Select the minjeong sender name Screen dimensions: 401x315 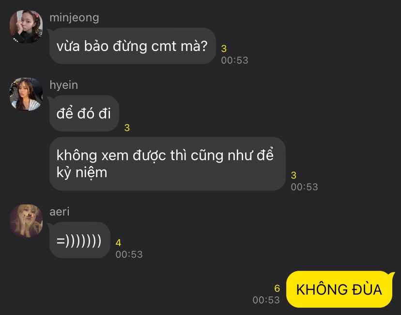tap(74, 18)
